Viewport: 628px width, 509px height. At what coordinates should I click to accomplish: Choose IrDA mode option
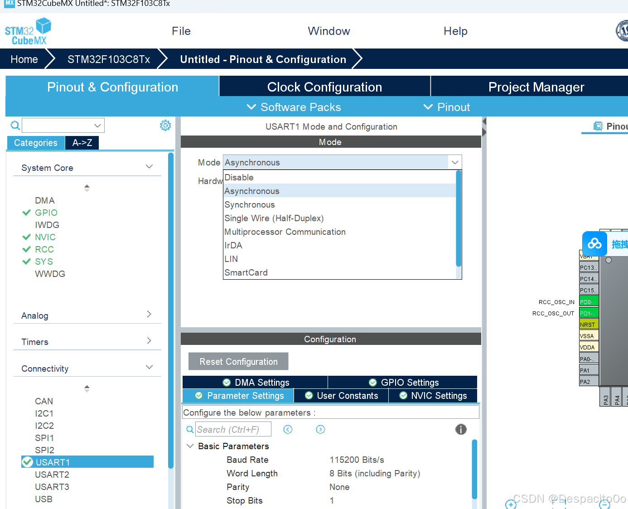340,245
